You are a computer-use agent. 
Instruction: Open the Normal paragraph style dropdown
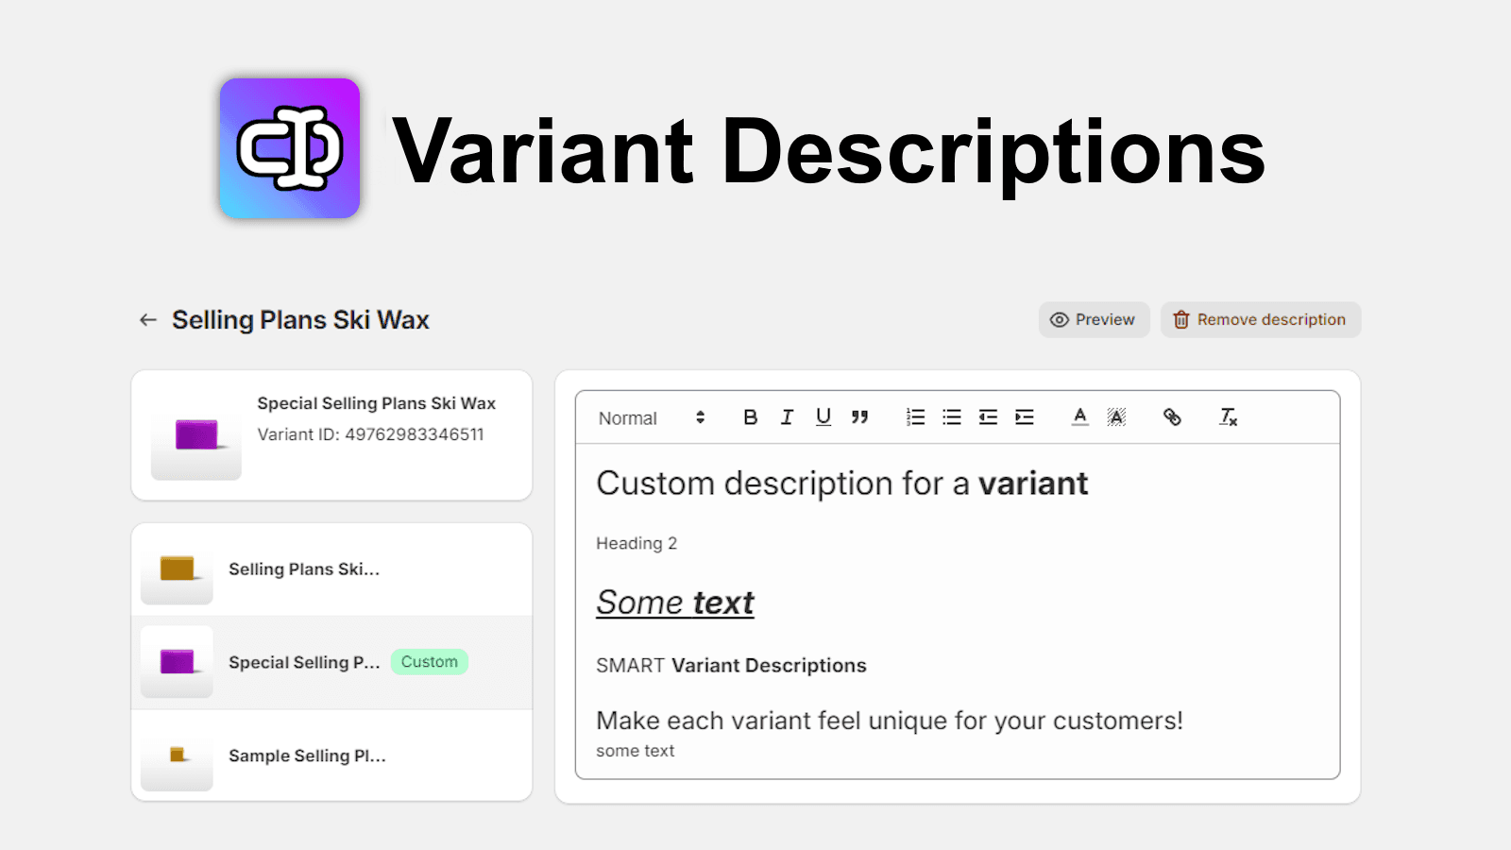[628, 417]
